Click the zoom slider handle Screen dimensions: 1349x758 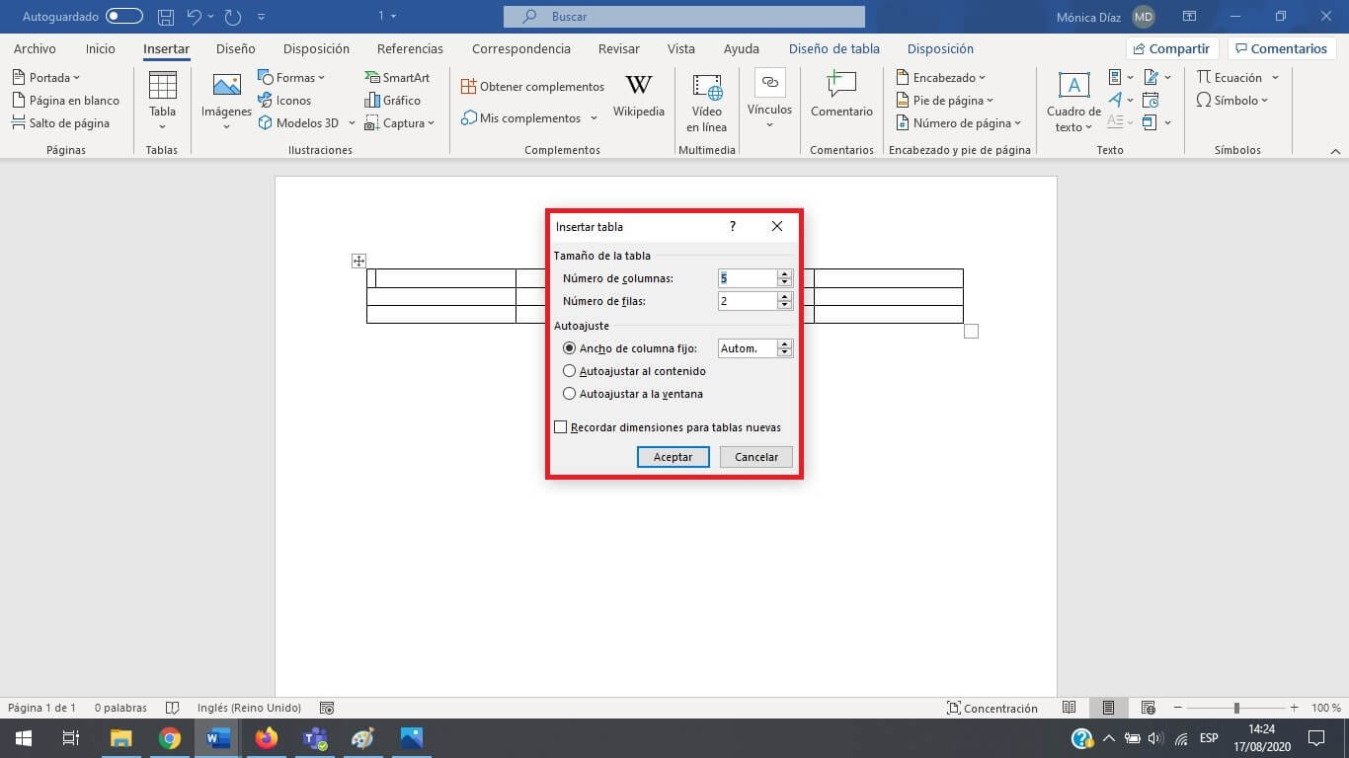point(1236,708)
